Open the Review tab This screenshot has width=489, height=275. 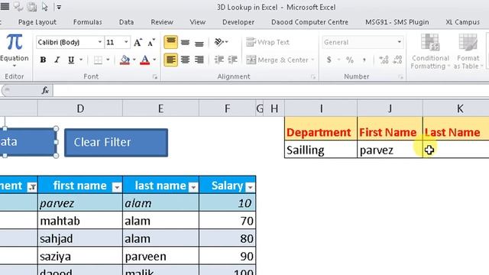(162, 22)
